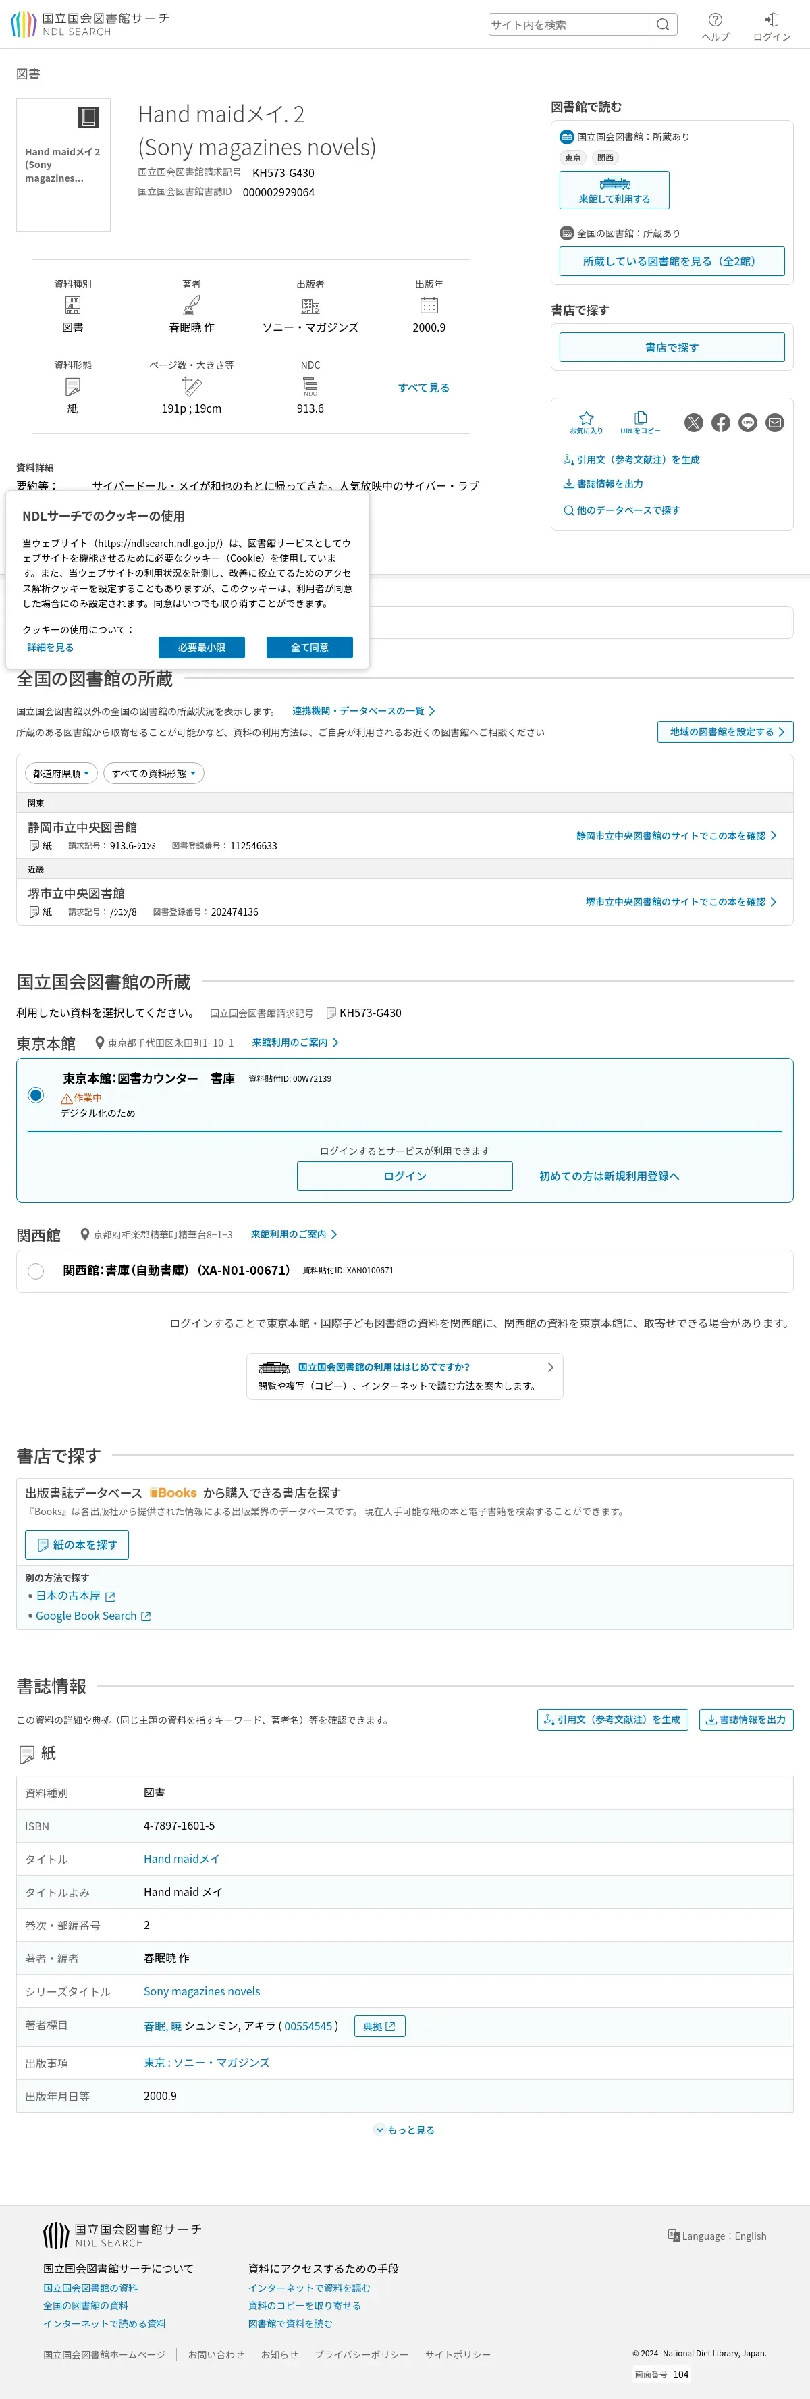Open title link Hand maidメイ

pyautogui.click(x=182, y=1859)
